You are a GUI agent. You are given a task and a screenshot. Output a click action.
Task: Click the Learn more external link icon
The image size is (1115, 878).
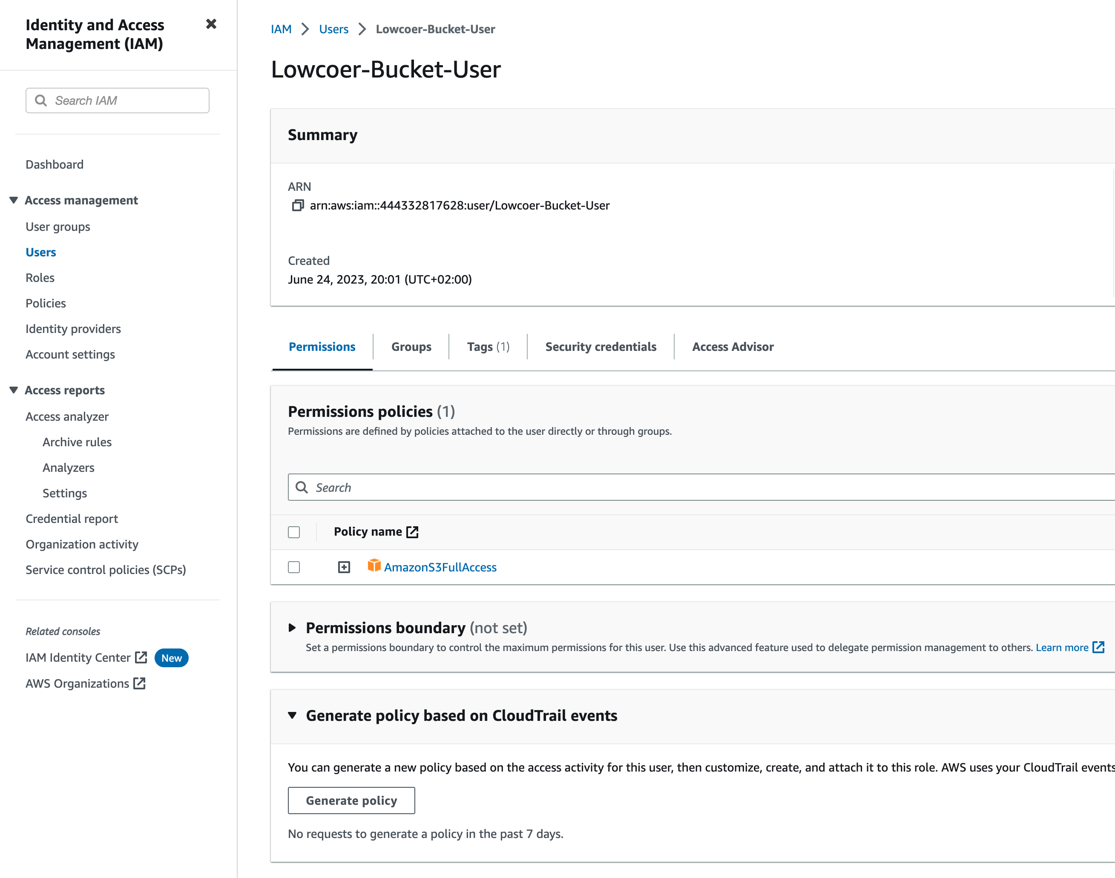1098,647
